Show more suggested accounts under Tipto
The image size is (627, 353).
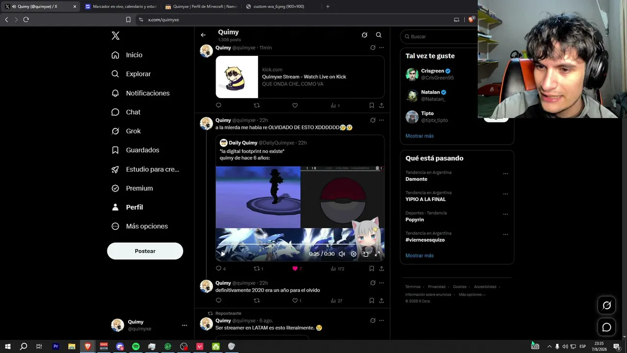pyautogui.click(x=420, y=136)
